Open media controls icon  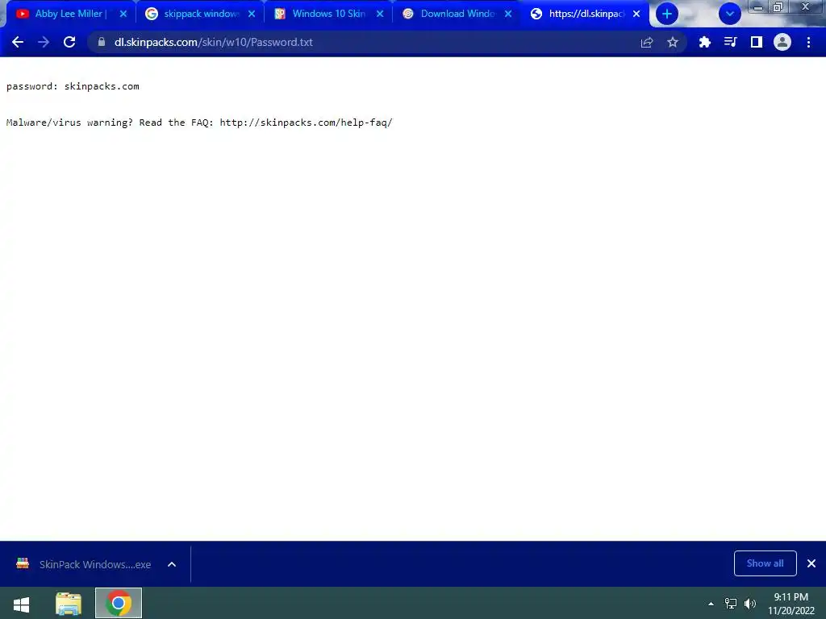(730, 42)
